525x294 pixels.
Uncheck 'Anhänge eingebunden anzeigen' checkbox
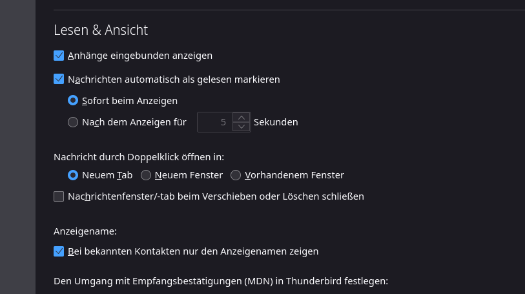click(59, 56)
